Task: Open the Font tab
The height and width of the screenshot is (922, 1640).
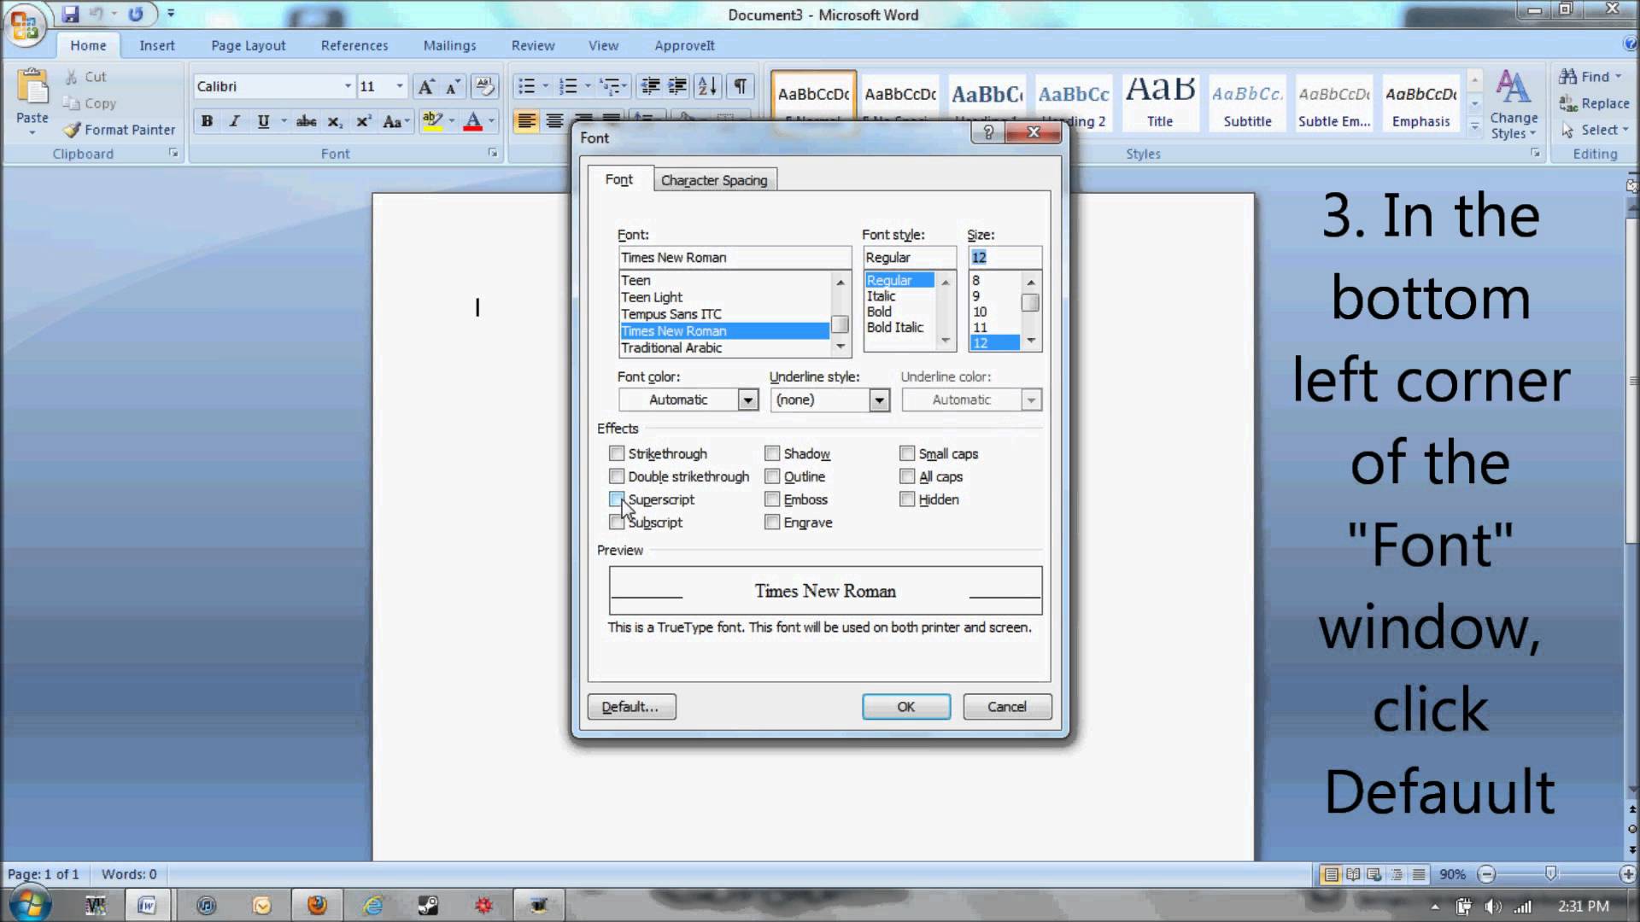Action: point(618,179)
